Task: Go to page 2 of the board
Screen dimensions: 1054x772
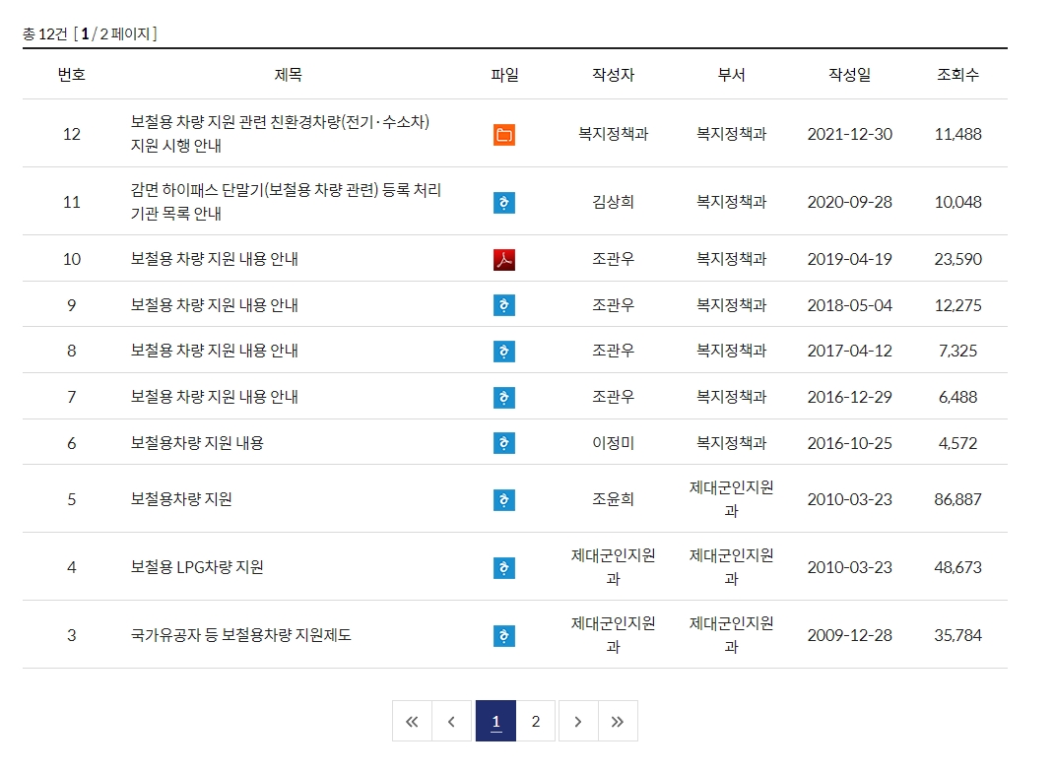Action: pyautogui.click(x=535, y=721)
